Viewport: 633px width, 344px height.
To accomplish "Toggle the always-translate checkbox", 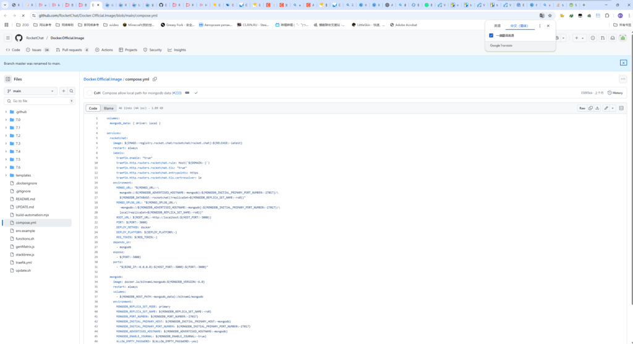I will pyautogui.click(x=491, y=35).
